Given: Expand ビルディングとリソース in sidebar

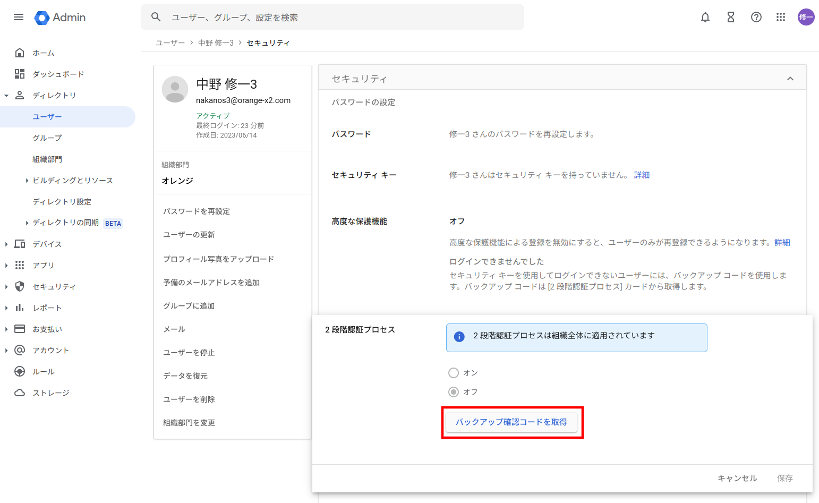Looking at the screenshot, I should pyautogui.click(x=27, y=181).
